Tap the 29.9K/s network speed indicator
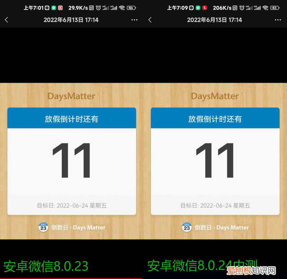 point(78,8)
